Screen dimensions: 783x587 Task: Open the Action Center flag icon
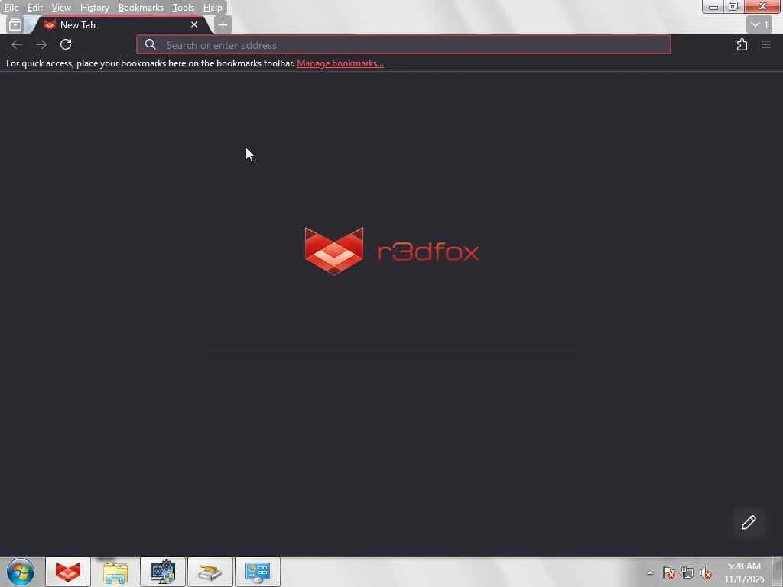pos(668,572)
